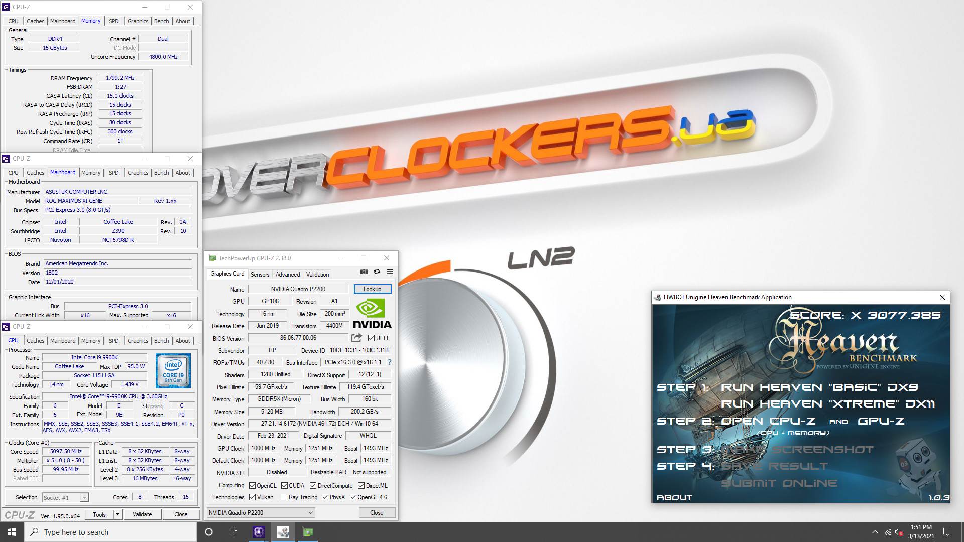Screen dimensions: 964x542
Task: Click the CPU-Z Memory window title icon
Action: [x=6, y=7]
